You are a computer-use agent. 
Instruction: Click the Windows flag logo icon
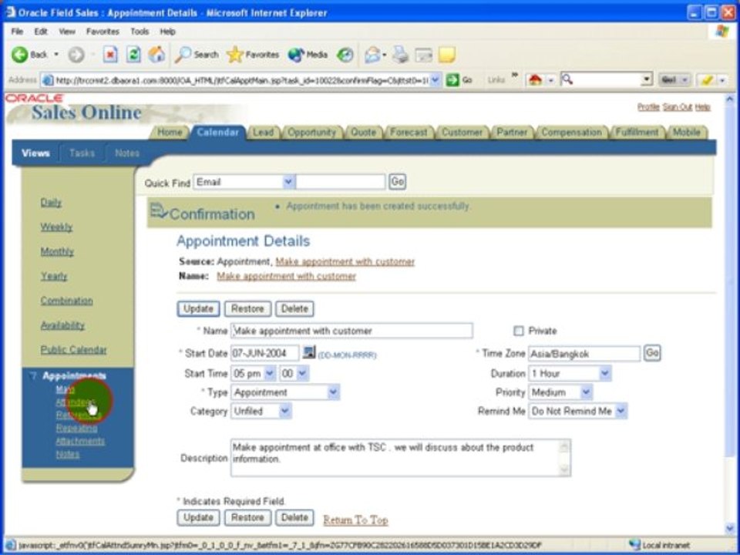coord(722,32)
